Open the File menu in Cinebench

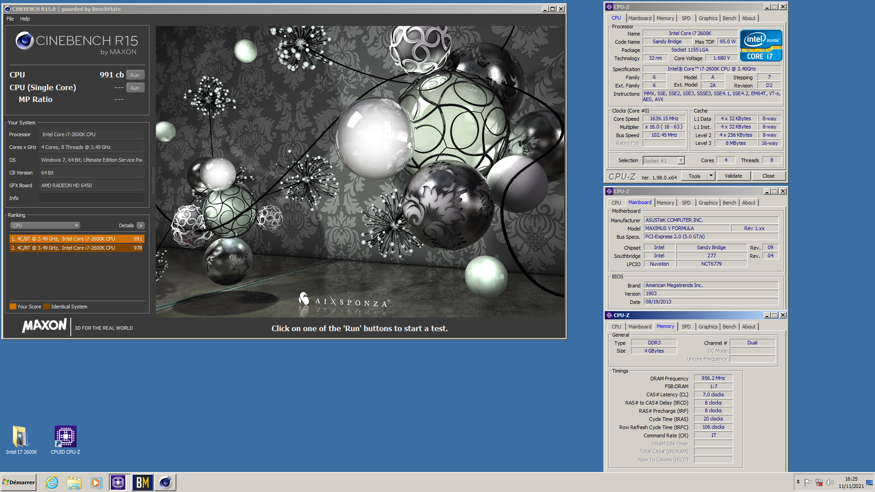pyautogui.click(x=10, y=19)
